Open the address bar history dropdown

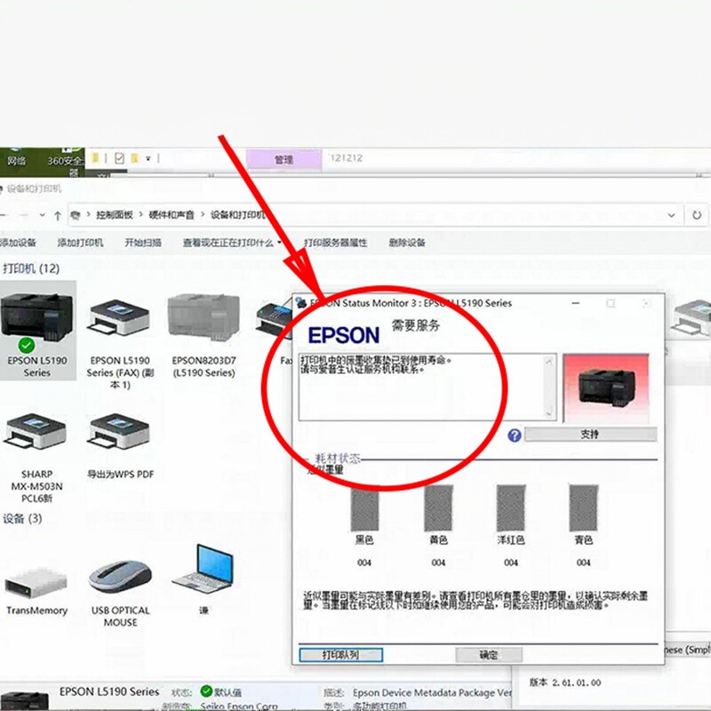pos(672,215)
